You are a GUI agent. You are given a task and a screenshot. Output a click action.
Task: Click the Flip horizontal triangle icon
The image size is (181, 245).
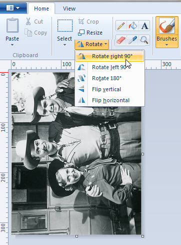tap(81, 100)
